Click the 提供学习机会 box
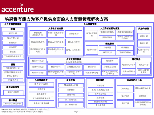The width and height of the screenshot is (154, 115). pyautogui.click(x=38, y=61)
